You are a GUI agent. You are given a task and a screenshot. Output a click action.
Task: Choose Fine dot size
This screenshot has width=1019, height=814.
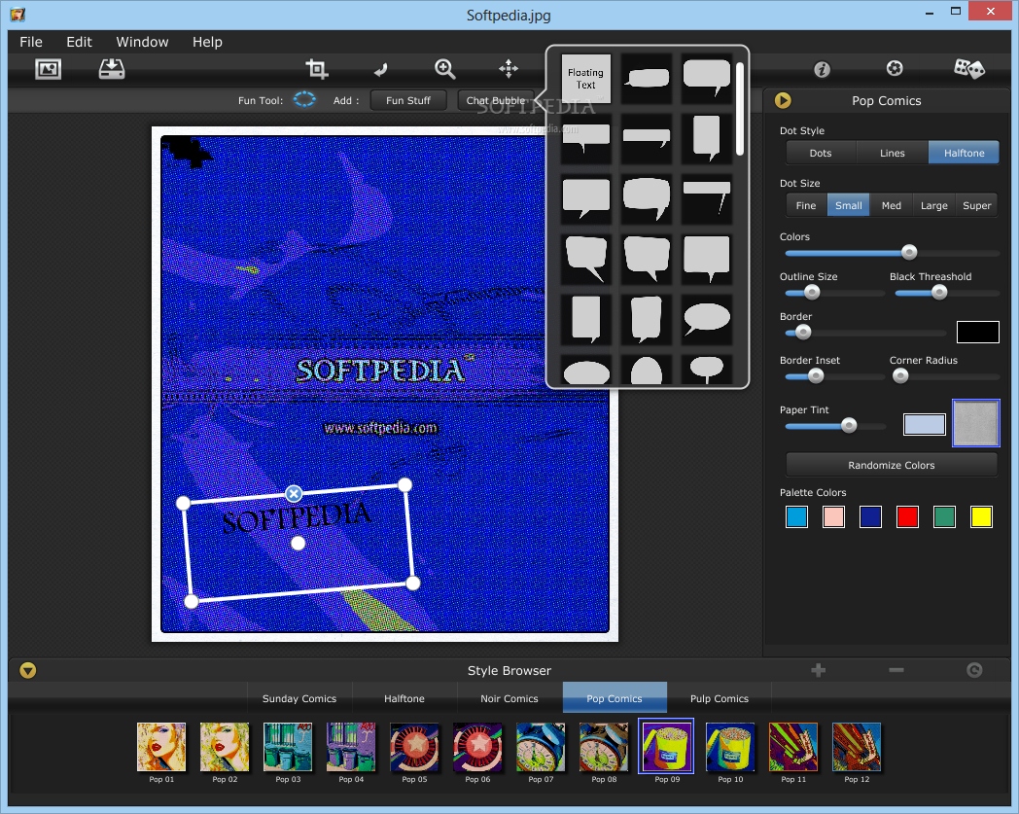pyautogui.click(x=806, y=205)
